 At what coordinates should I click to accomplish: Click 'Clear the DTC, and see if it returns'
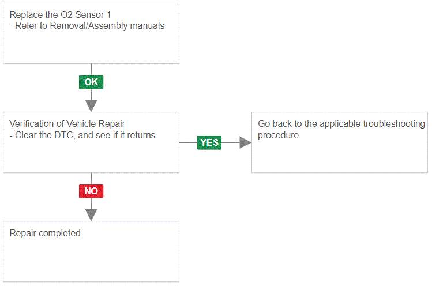pyautogui.click(x=85, y=136)
